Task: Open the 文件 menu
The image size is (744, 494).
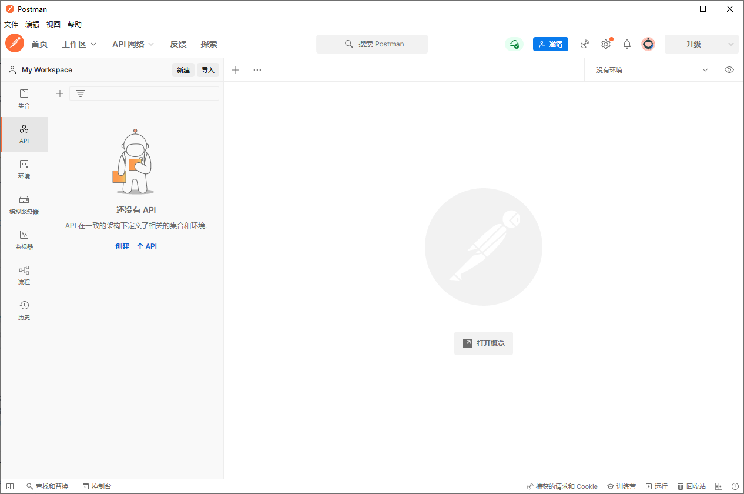Action: [x=11, y=25]
